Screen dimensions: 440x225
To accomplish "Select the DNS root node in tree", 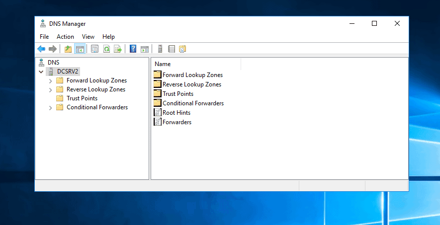I will coord(54,62).
